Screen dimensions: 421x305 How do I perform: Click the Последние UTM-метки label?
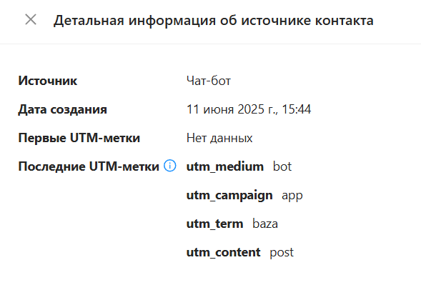(89, 166)
